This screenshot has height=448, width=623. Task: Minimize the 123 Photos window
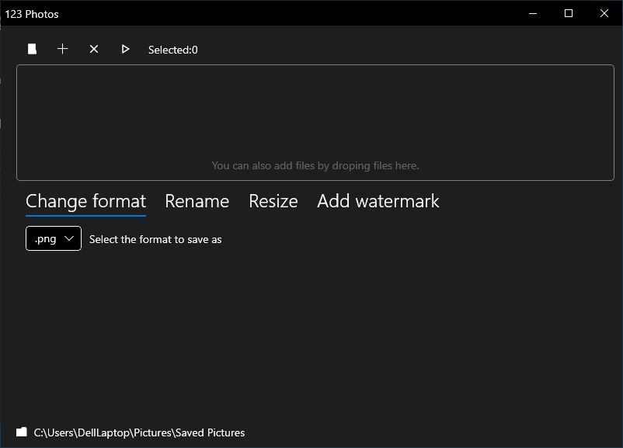pyautogui.click(x=533, y=13)
